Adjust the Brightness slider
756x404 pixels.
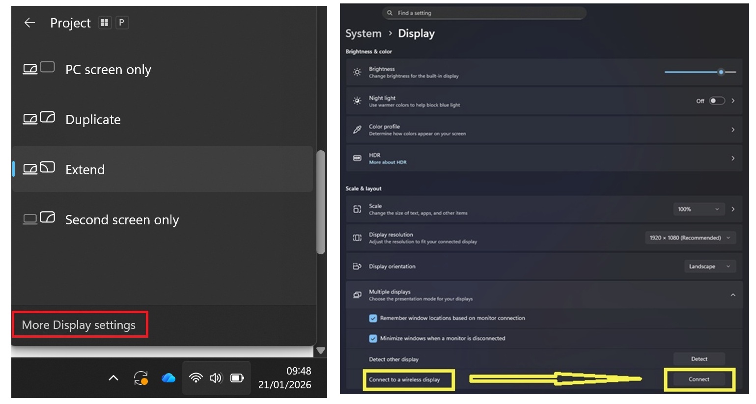[x=721, y=72]
